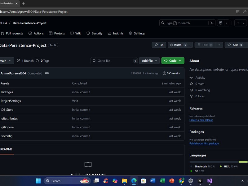Open the Wait commit message for ProjectSettings
248x186 pixels.
[75, 101]
